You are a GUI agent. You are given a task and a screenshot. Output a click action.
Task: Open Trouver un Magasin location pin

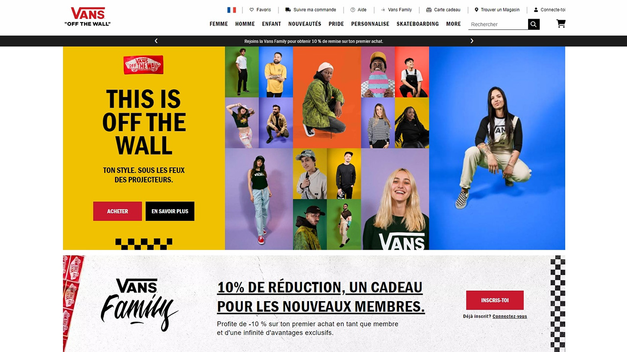tap(476, 10)
